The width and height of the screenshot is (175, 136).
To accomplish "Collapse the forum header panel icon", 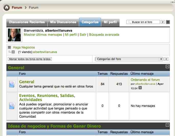I will pyautogui.click(x=168, y=22).
